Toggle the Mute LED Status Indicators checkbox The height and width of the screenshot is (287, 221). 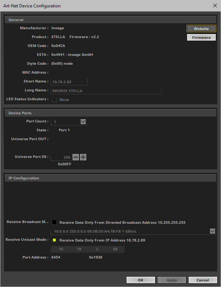tap(54, 99)
